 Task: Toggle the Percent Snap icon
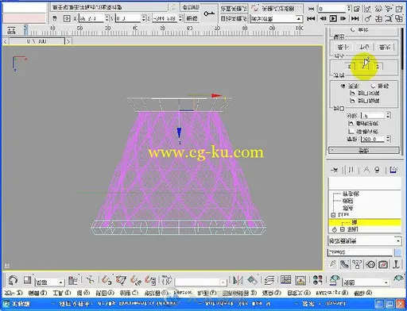coord(136,280)
